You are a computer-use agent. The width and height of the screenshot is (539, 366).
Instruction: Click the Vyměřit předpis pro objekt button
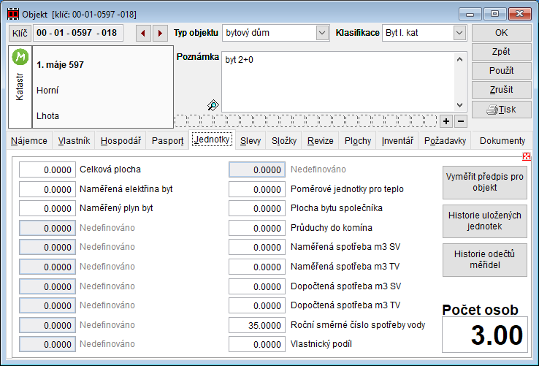(x=485, y=183)
